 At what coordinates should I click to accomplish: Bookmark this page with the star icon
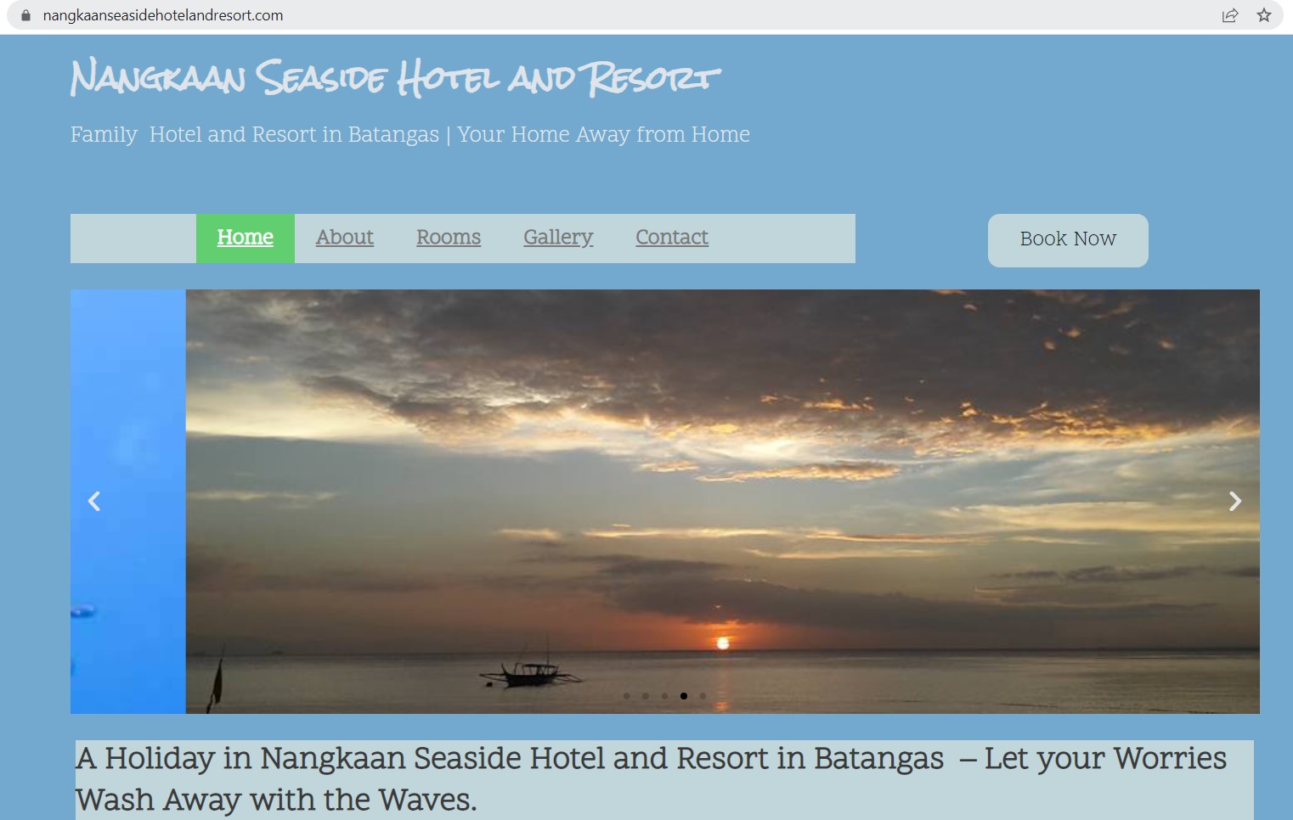[1264, 15]
